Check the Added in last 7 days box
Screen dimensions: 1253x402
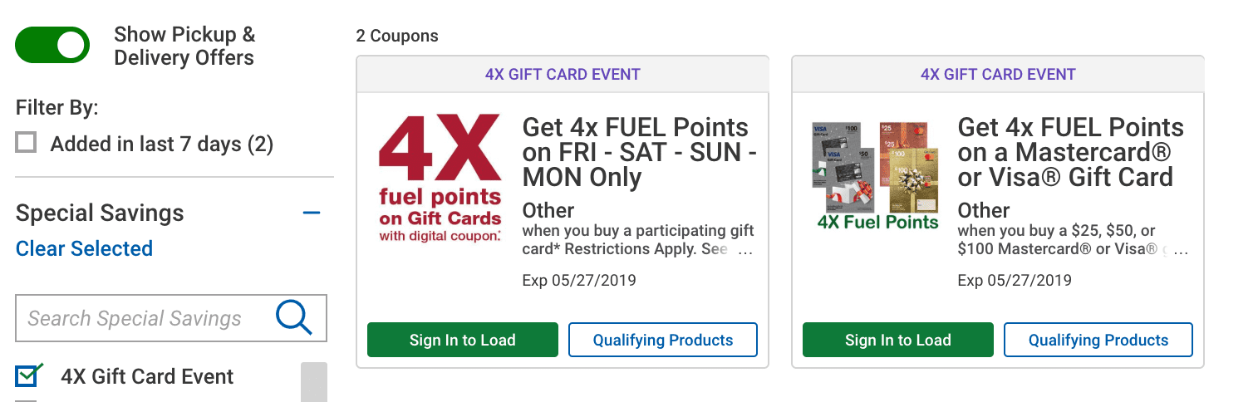(x=27, y=143)
